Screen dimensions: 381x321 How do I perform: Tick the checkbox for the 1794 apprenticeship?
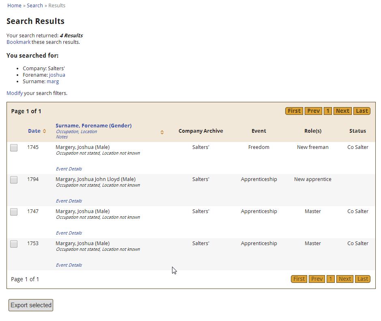point(14,180)
